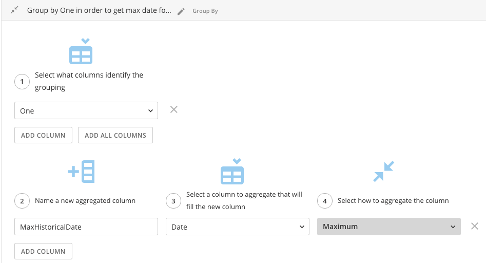Click the Group By type label
Viewport: 486px width, 263px height.
click(x=205, y=11)
